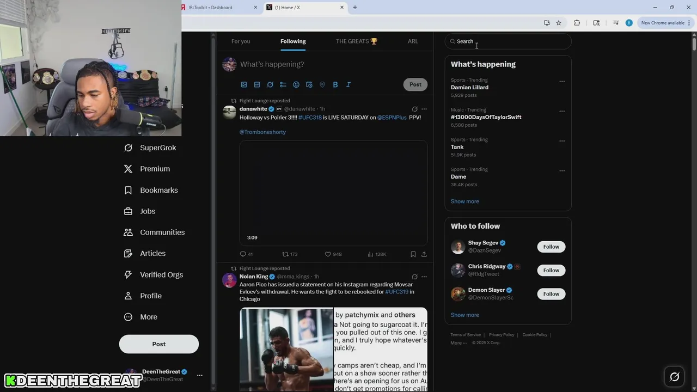Apply italic formatting in composer

[348, 85]
